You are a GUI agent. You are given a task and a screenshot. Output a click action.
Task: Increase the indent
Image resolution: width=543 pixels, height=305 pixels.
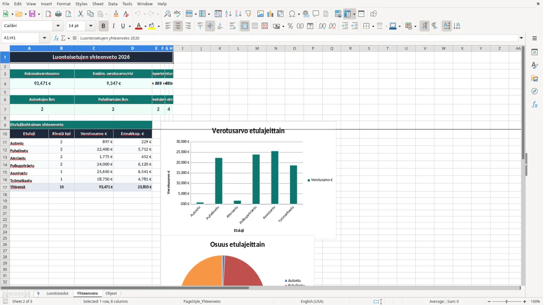pos(345,26)
